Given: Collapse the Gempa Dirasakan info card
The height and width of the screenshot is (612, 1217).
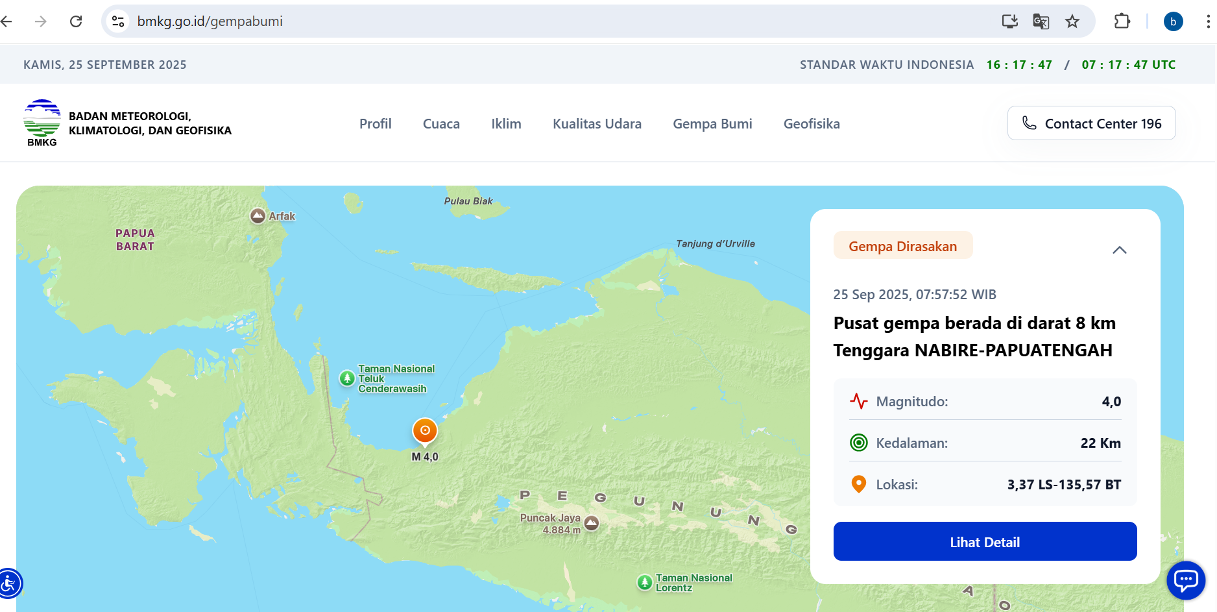Looking at the screenshot, I should coord(1119,250).
